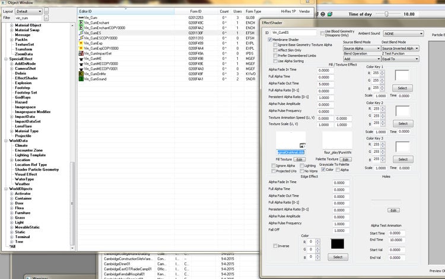Select EffectShader in the category tree
The image size is (445, 279).
pos(26,78)
